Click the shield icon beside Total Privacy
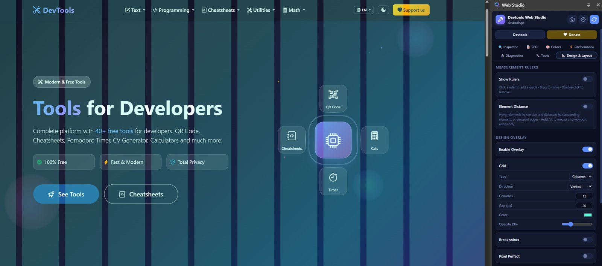Image resolution: width=602 pixels, height=266 pixels. tap(173, 162)
